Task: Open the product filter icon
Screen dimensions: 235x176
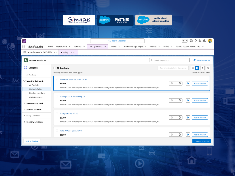Action: click(x=202, y=68)
